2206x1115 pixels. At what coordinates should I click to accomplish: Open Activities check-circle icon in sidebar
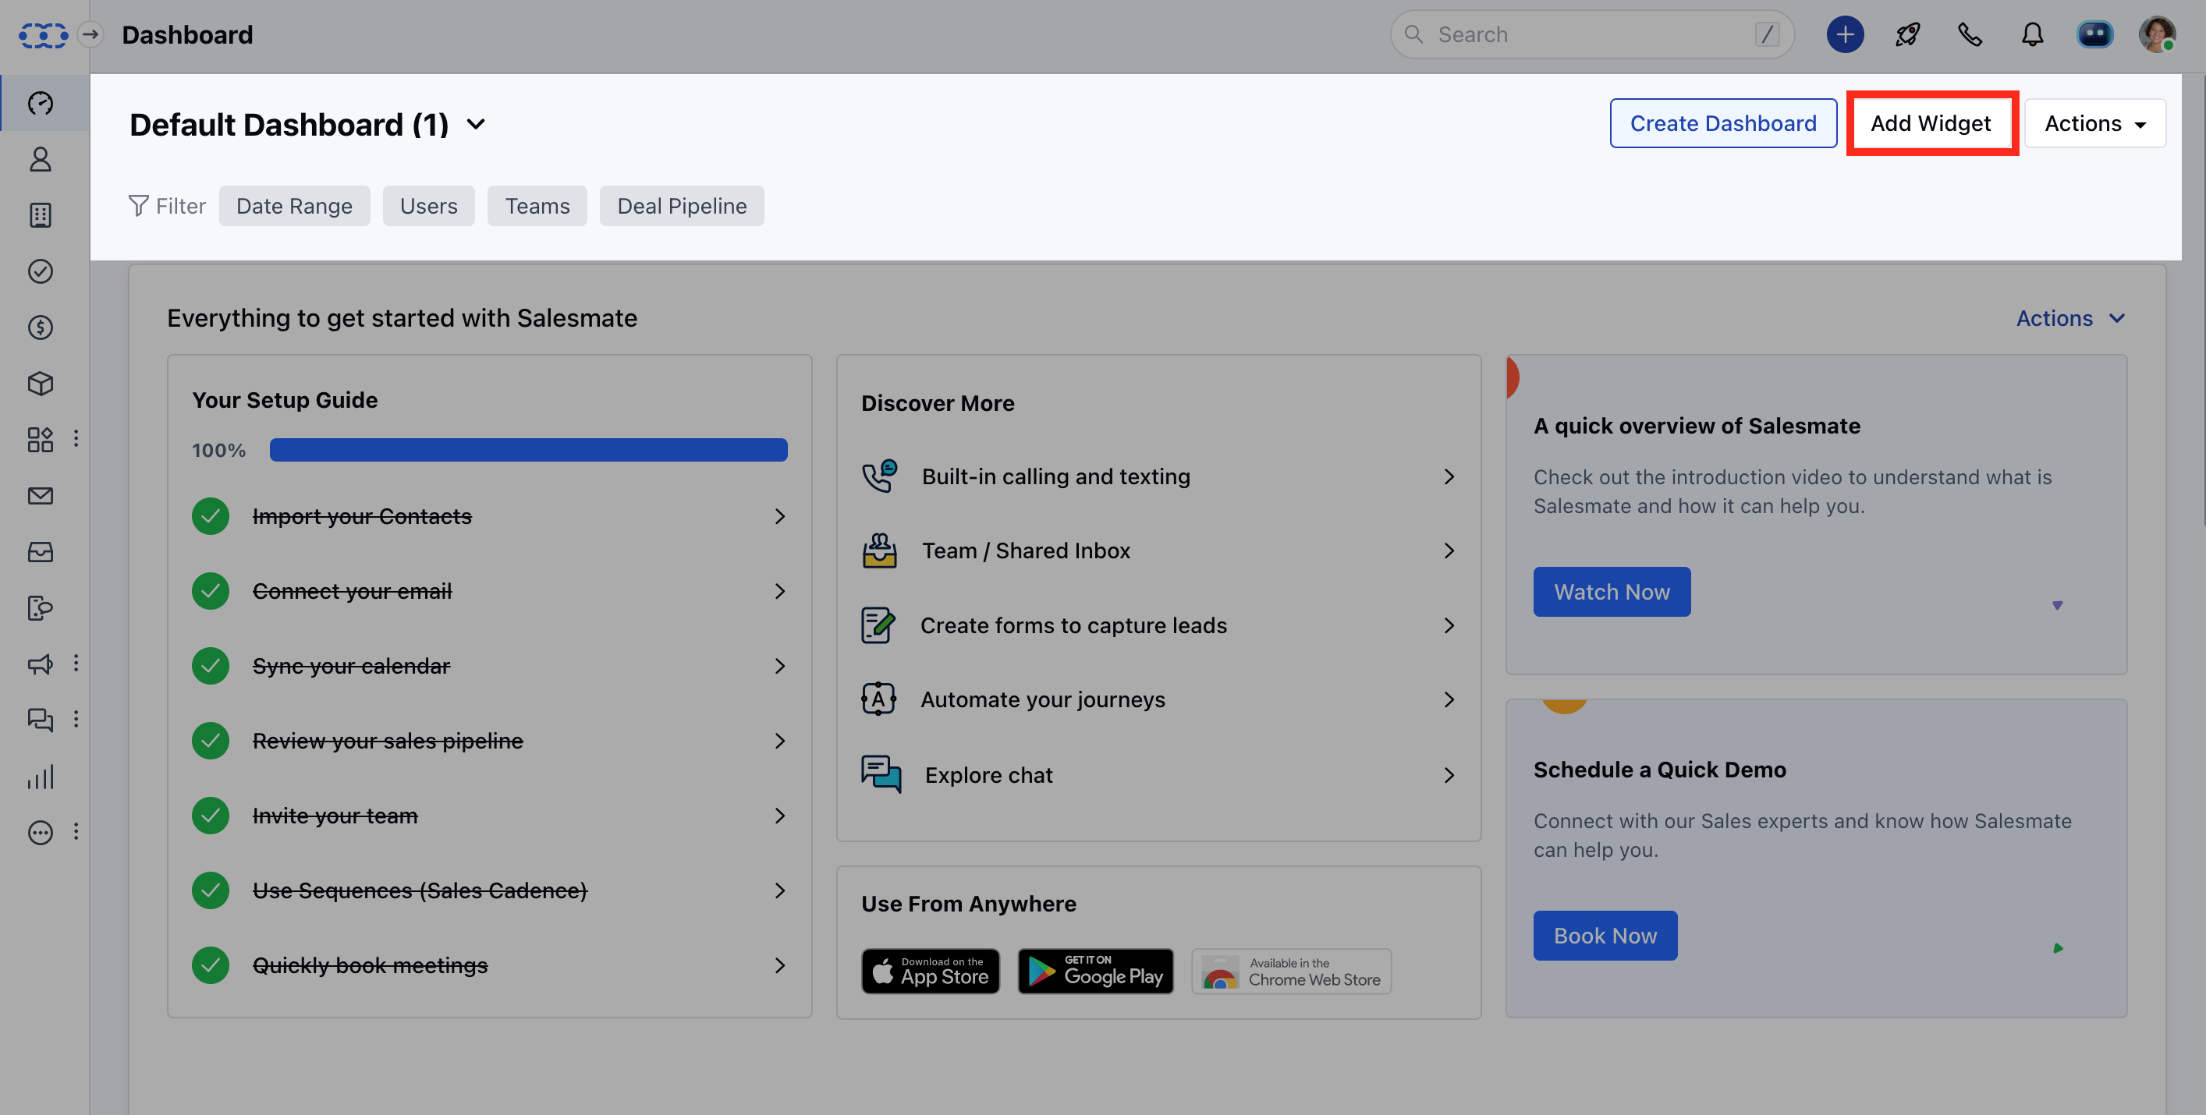tap(41, 271)
